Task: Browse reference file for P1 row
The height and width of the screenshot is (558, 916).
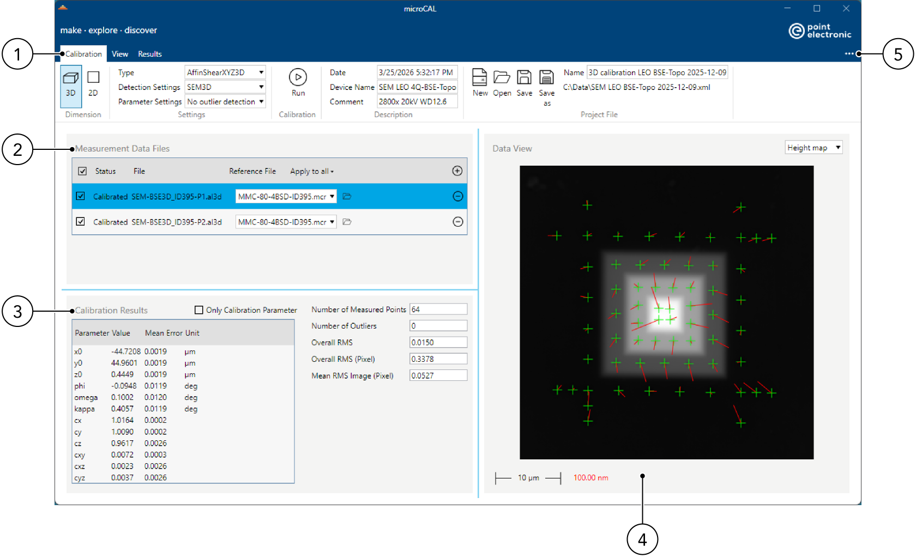Action: (347, 196)
